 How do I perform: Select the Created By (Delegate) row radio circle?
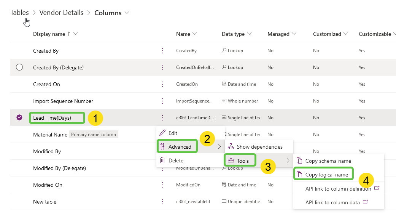tap(19, 67)
